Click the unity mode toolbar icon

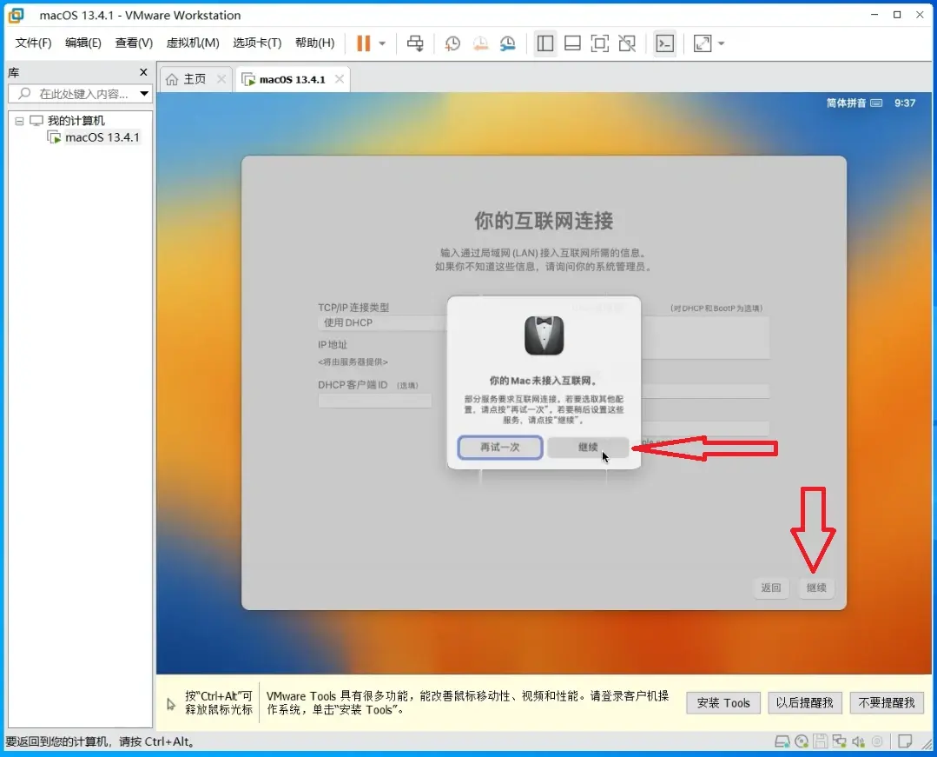627,43
